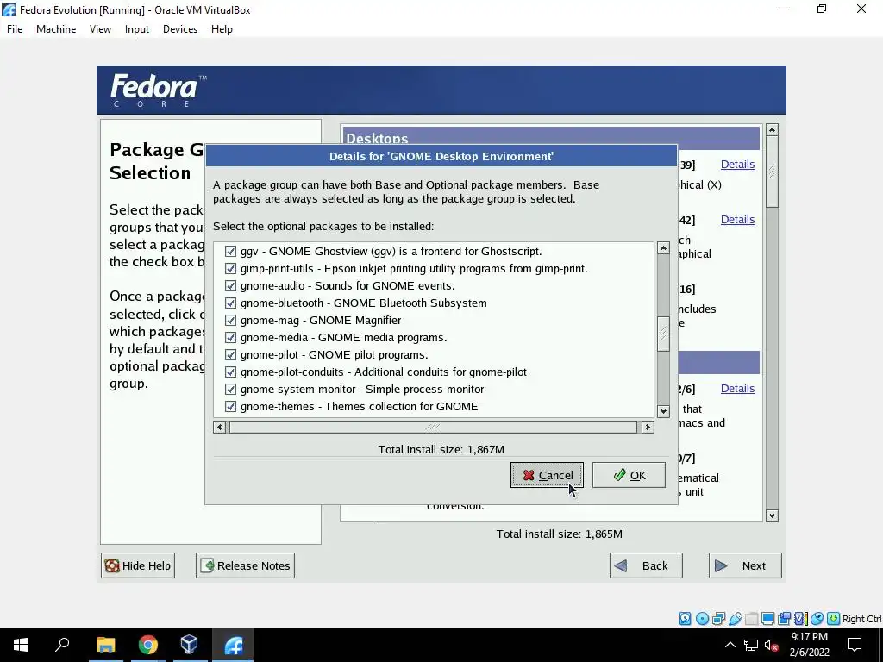The height and width of the screenshot is (662, 883).
Task: Open VirtualBox Manager cube icon in taskbar
Action: point(190,645)
